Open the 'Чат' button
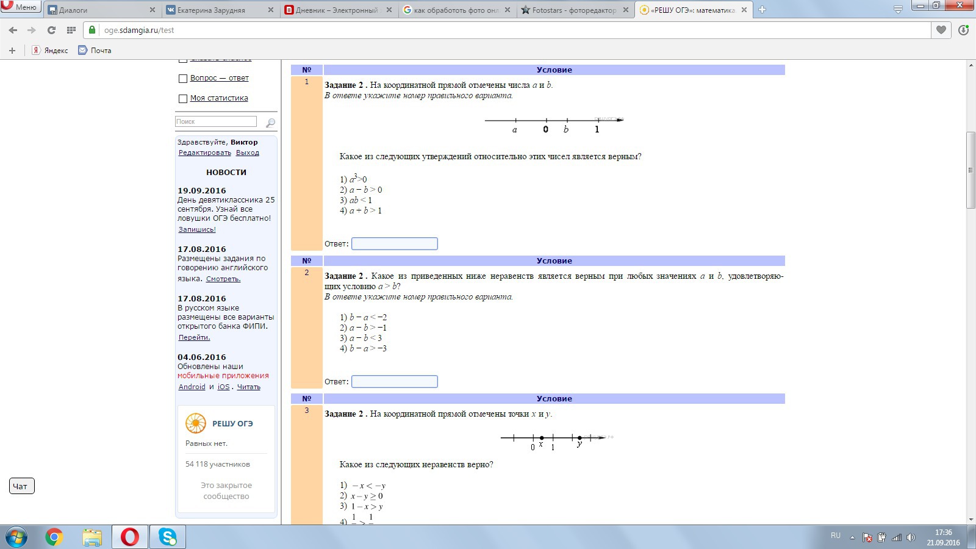The height and width of the screenshot is (549, 976). coord(22,486)
